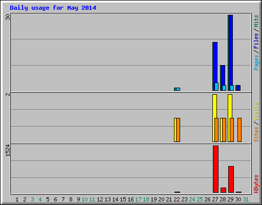The width and height of the screenshot is (262, 205).
Task: Select the red KBytes bar for day 29
Action: coord(231,179)
